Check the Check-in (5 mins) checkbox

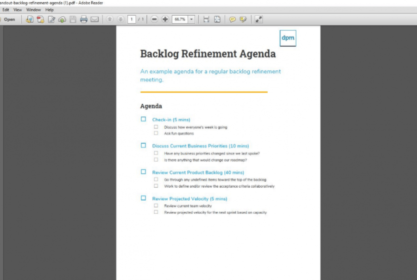tap(143, 119)
